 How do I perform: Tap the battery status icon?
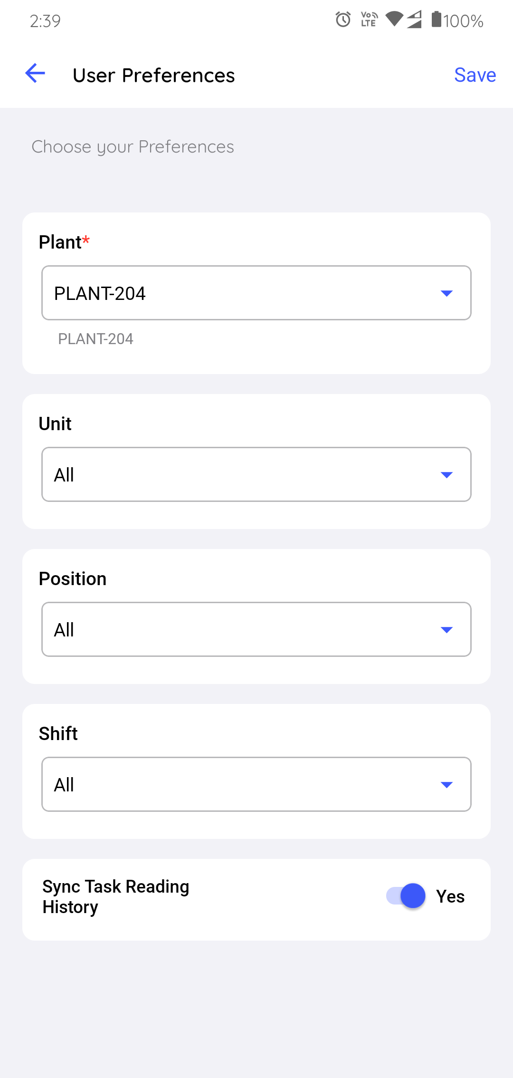pos(436,20)
